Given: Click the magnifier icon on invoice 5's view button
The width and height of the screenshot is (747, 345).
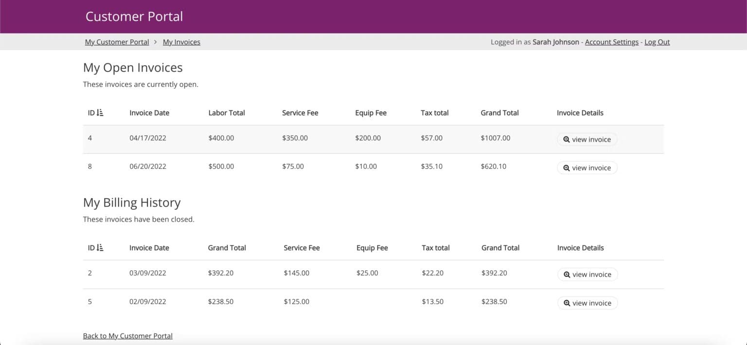Looking at the screenshot, I should coord(567,303).
